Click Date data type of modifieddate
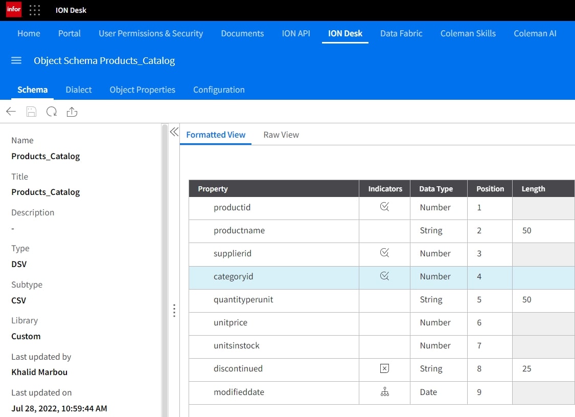This screenshot has width=575, height=417. pyautogui.click(x=428, y=392)
